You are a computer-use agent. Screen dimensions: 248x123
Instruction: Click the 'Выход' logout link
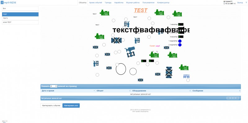[240, 3]
